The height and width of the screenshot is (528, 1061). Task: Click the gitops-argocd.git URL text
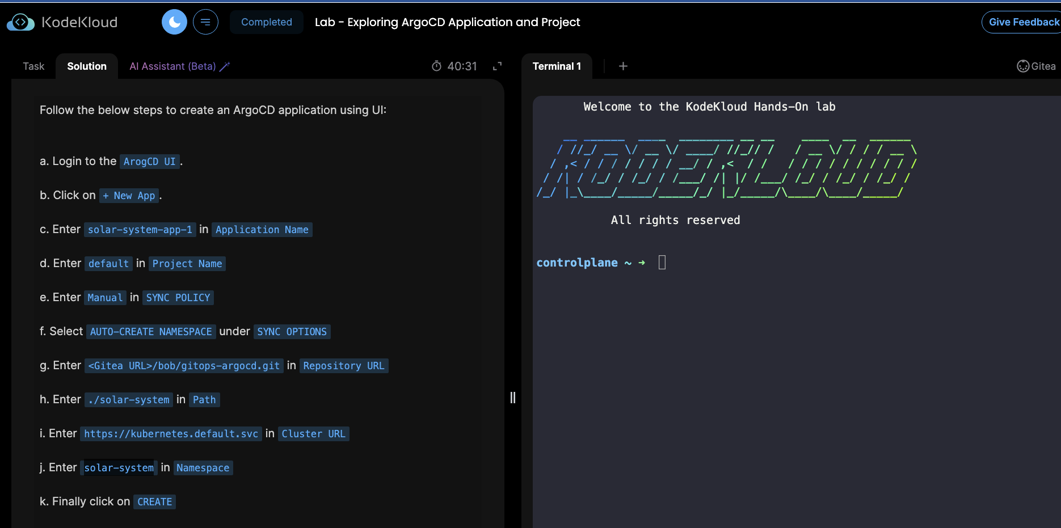point(184,366)
